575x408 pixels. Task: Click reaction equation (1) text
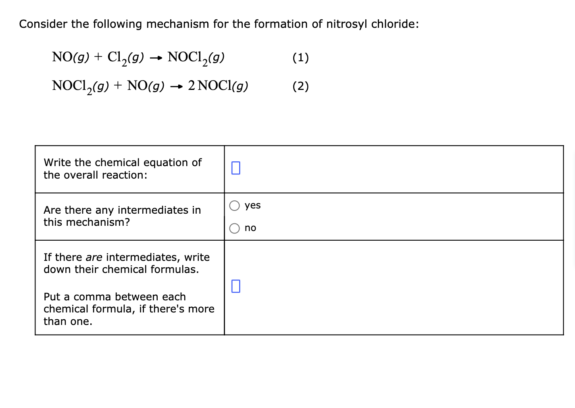coord(139,57)
